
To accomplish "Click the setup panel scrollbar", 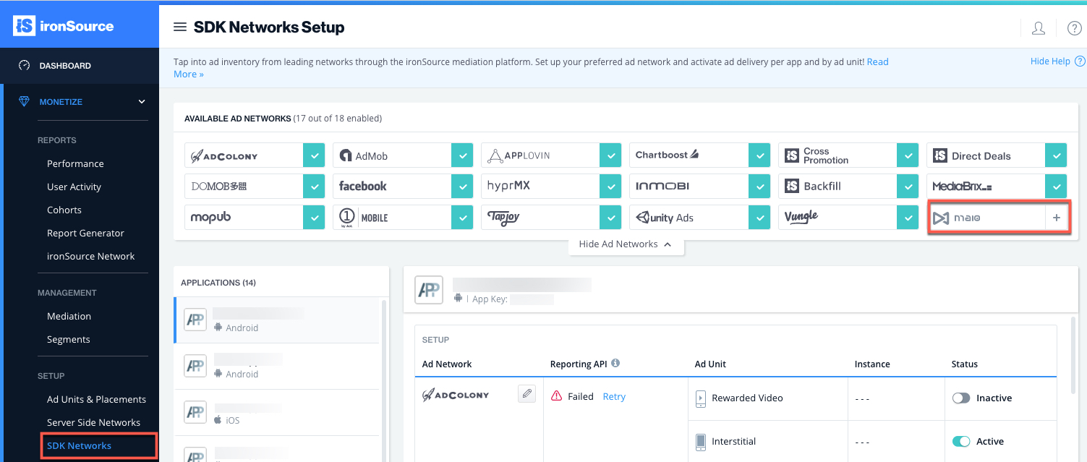I will (x=1073, y=354).
